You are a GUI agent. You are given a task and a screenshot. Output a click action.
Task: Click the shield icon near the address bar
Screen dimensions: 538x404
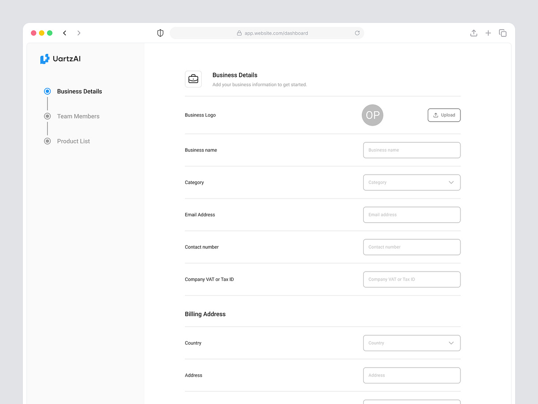pyautogui.click(x=160, y=33)
